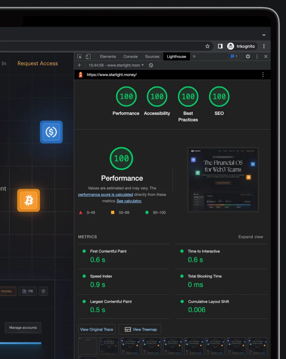Switch to the Console tab

pyautogui.click(x=130, y=56)
